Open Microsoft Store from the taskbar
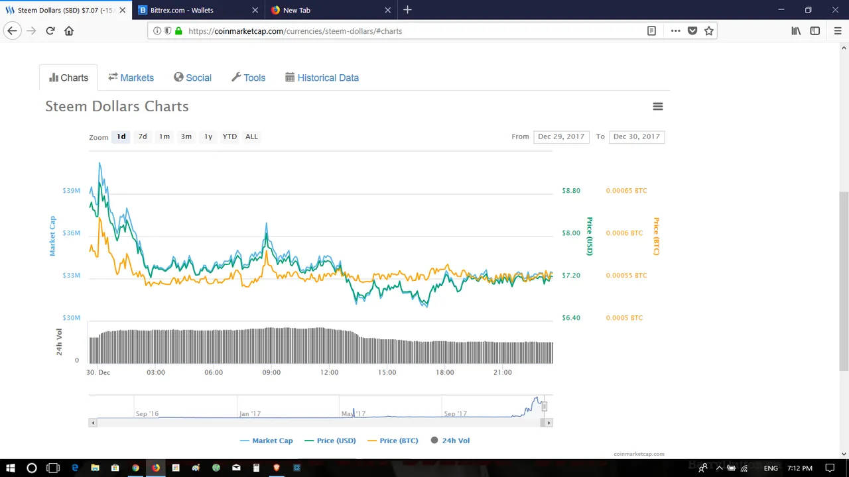Image resolution: width=849 pixels, height=477 pixels. [x=115, y=468]
